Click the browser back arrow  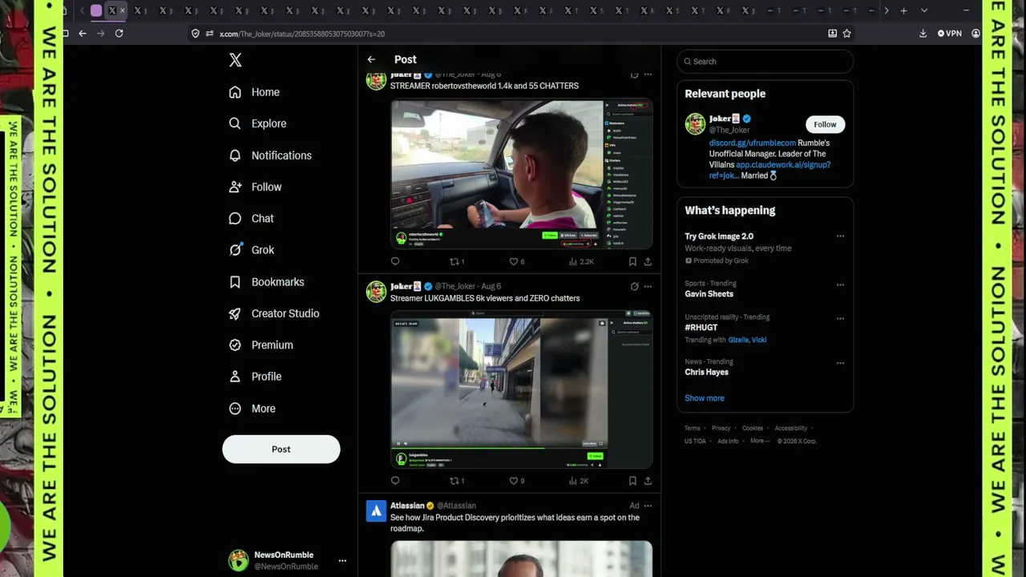pyautogui.click(x=83, y=34)
